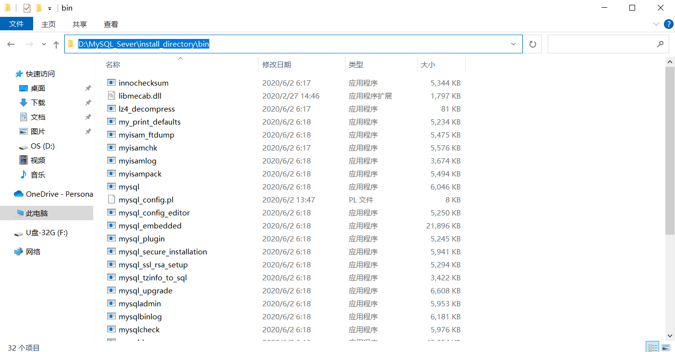Select the mysql_ssl_rsa_setup file name
This screenshot has width=675, height=352.
(x=153, y=264)
